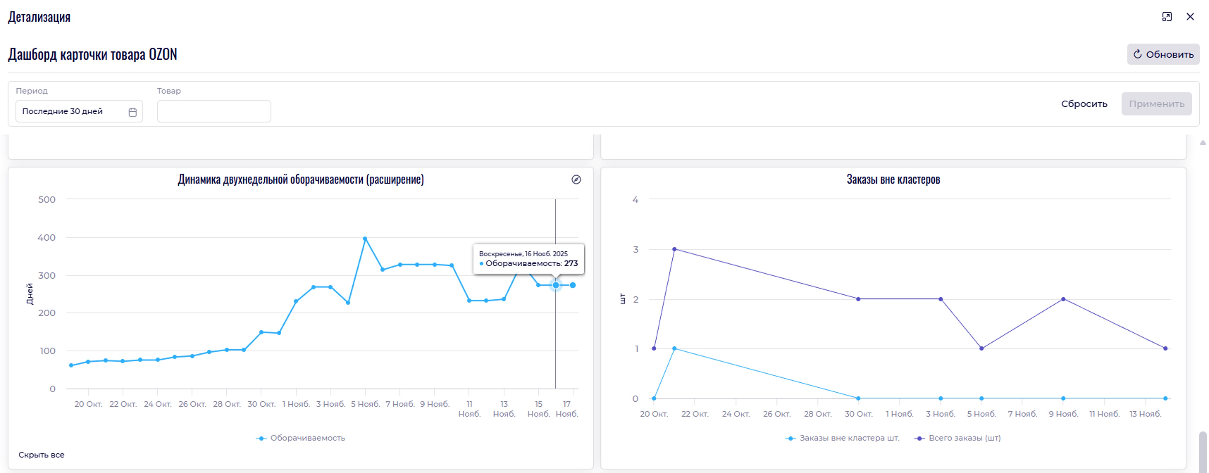Click the purple 9 Нояб. data point
Screen dimensions: 1209x473
tap(1063, 299)
